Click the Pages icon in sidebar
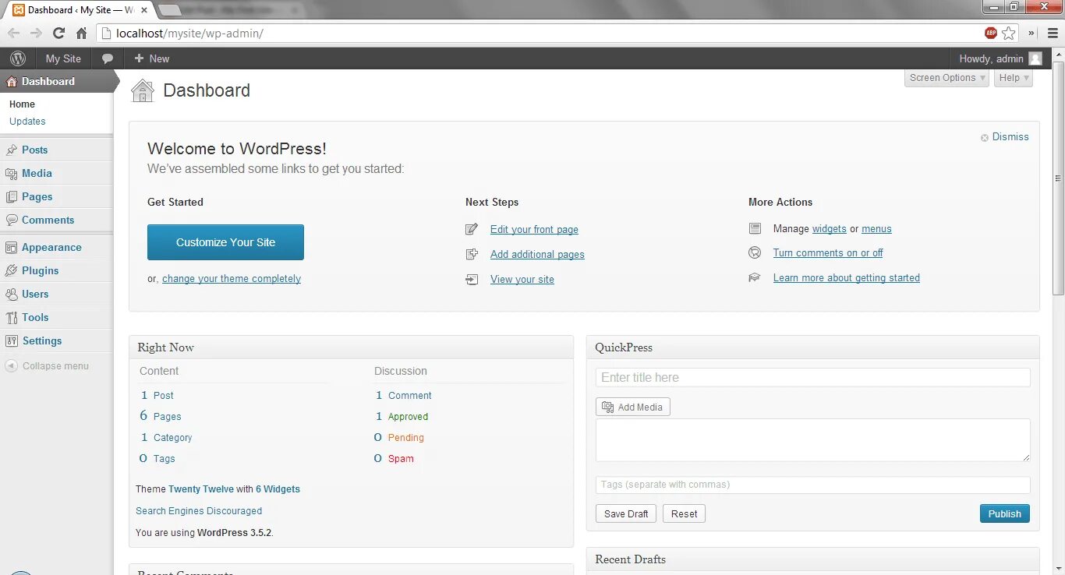This screenshot has width=1065, height=575. pyautogui.click(x=11, y=196)
